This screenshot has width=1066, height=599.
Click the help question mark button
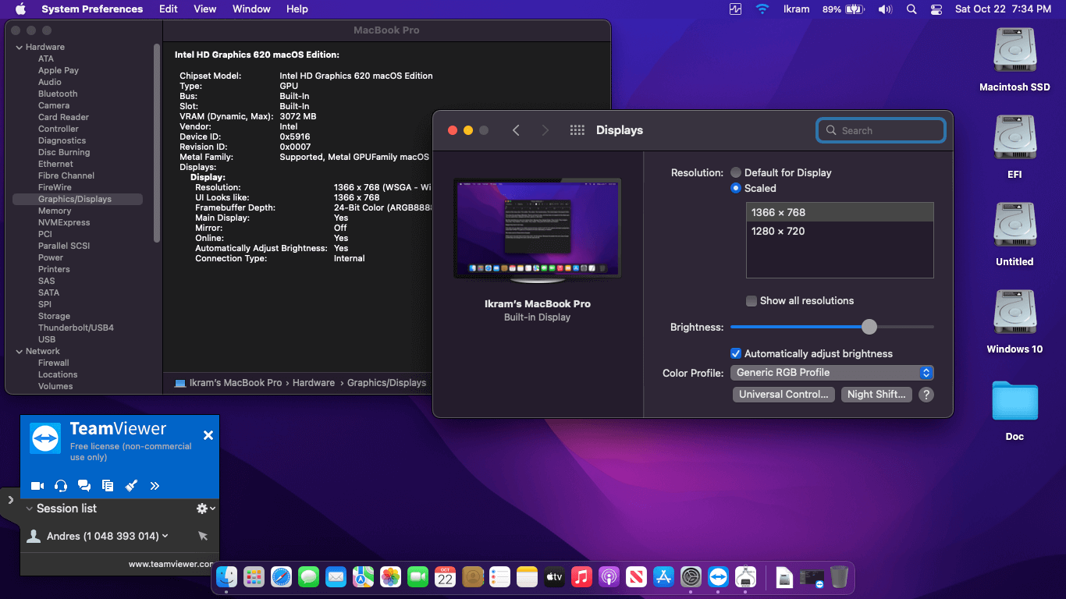pyautogui.click(x=926, y=395)
